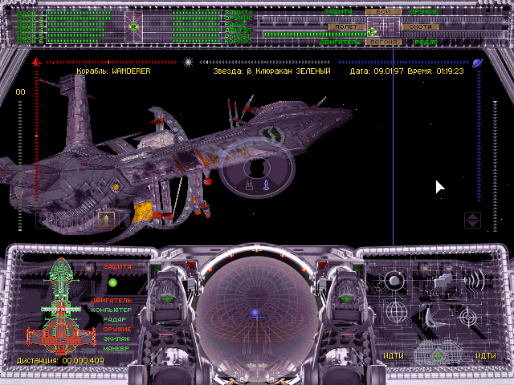Click green ОРУЖИЕ label beside БОЙ
The height and width of the screenshot is (385, 514).
coord(424,11)
